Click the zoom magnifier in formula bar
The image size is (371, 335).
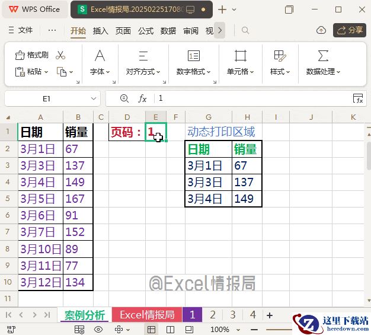point(124,98)
